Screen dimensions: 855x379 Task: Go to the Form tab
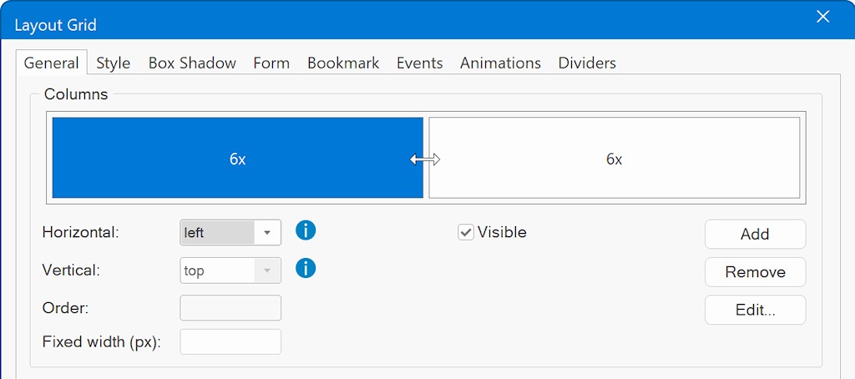pyautogui.click(x=271, y=63)
